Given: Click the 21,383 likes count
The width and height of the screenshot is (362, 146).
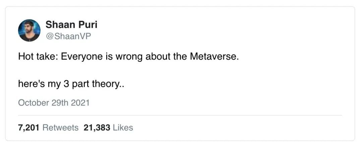Looking at the screenshot, I should click(x=97, y=128).
